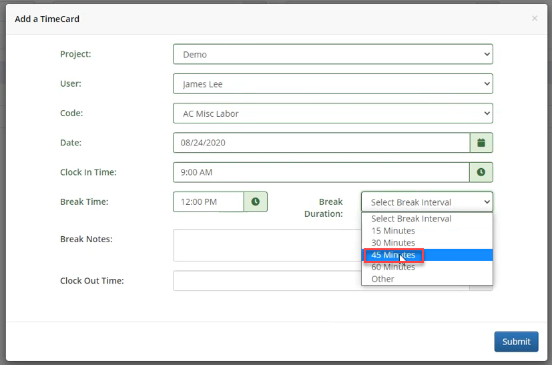The width and height of the screenshot is (552, 365).
Task: Pick the highlighted 45 Minutes option
Action: point(393,255)
